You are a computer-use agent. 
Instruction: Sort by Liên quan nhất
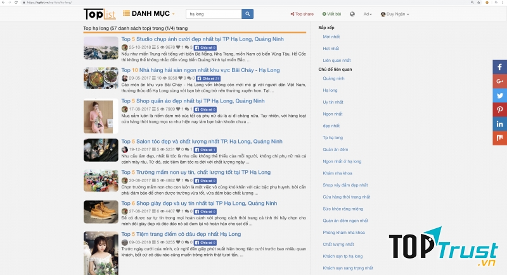click(337, 60)
